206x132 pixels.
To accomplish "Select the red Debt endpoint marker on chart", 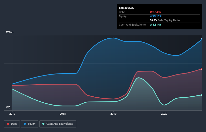I will pyautogui.click(x=202, y=69).
